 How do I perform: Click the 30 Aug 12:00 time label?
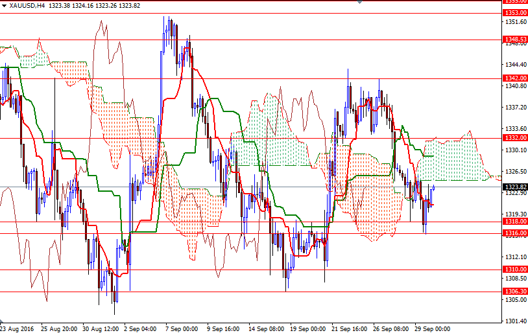101,328
